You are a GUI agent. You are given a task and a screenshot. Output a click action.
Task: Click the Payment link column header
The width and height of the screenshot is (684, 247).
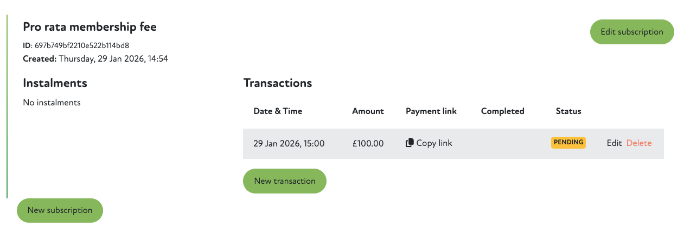pos(431,111)
